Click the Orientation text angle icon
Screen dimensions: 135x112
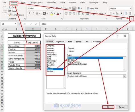pyautogui.click(x=79, y=8)
